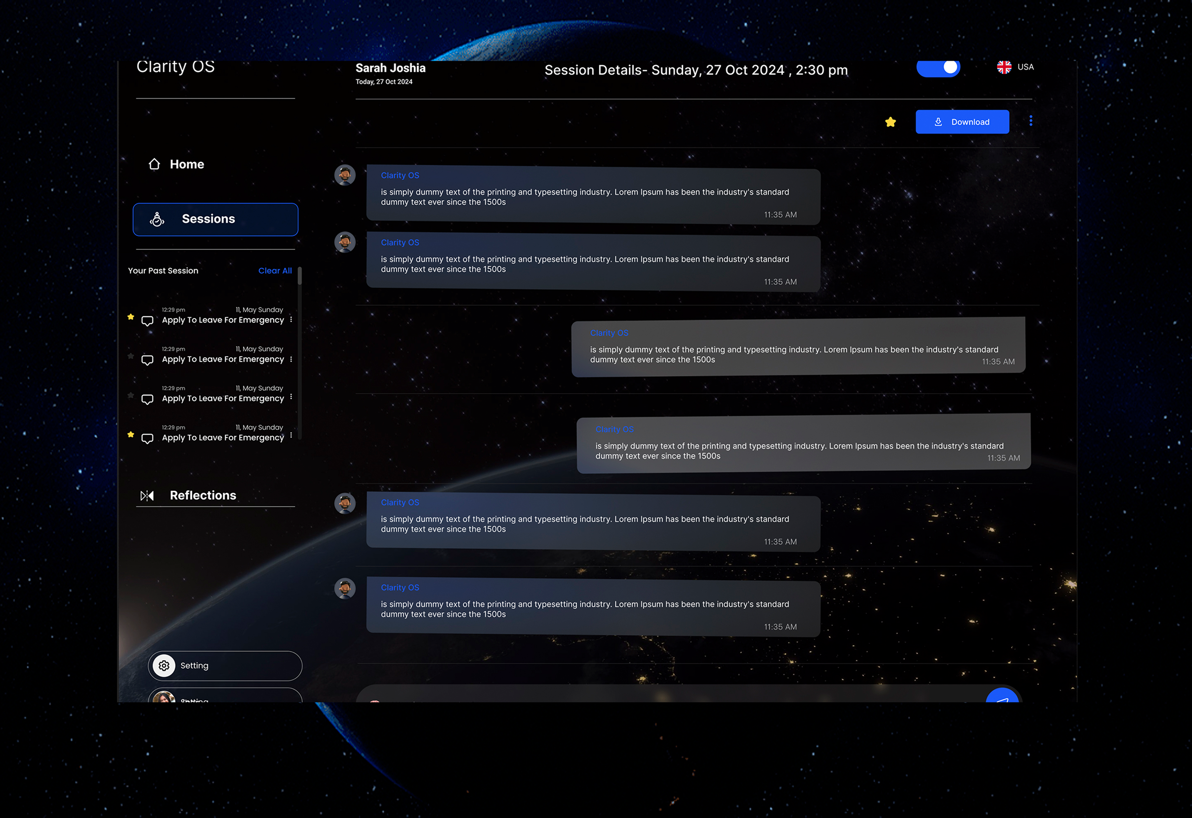
Task: Click the Clarity OS logo title
Action: [x=176, y=67]
